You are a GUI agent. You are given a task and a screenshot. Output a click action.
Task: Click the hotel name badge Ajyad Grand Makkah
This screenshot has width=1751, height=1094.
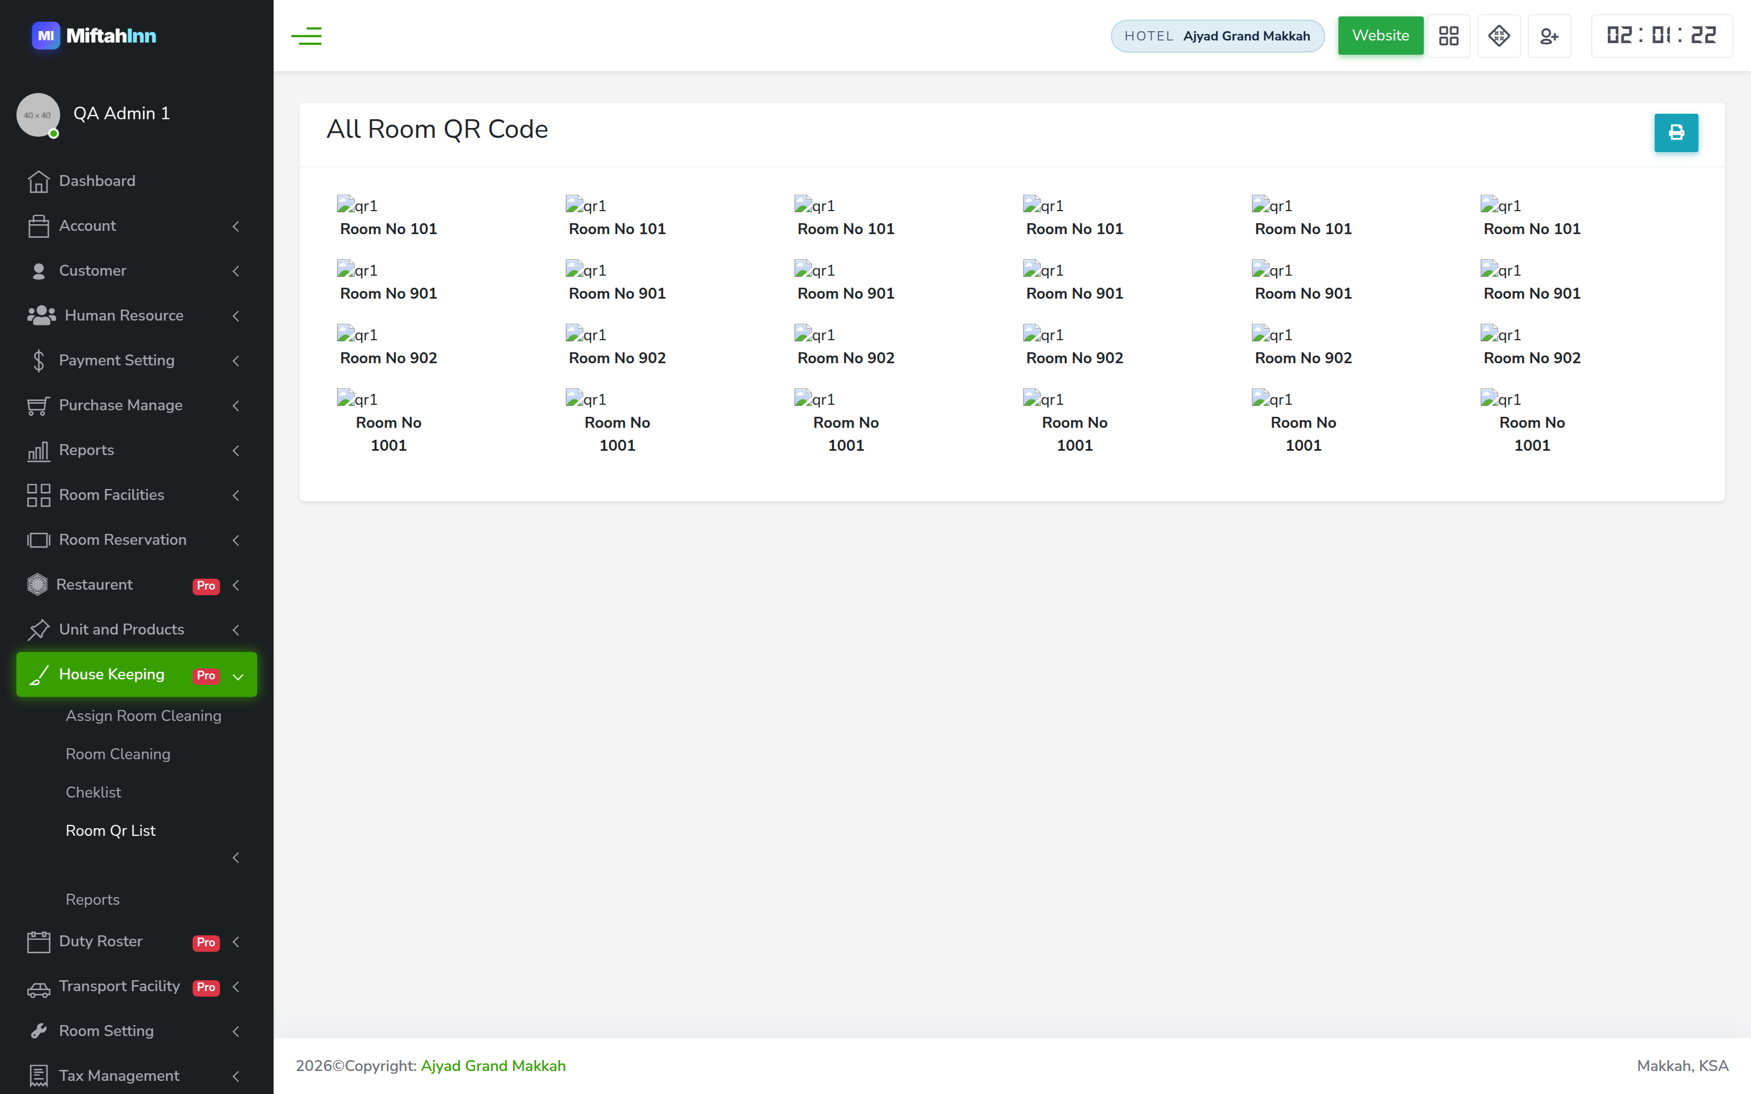pyautogui.click(x=1217, y=36)
